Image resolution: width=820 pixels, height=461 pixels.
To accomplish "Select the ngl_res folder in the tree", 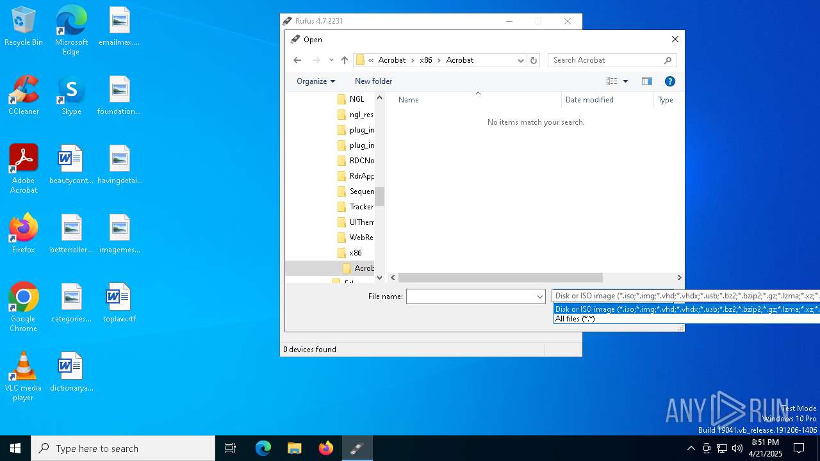I will pos(356,115).
